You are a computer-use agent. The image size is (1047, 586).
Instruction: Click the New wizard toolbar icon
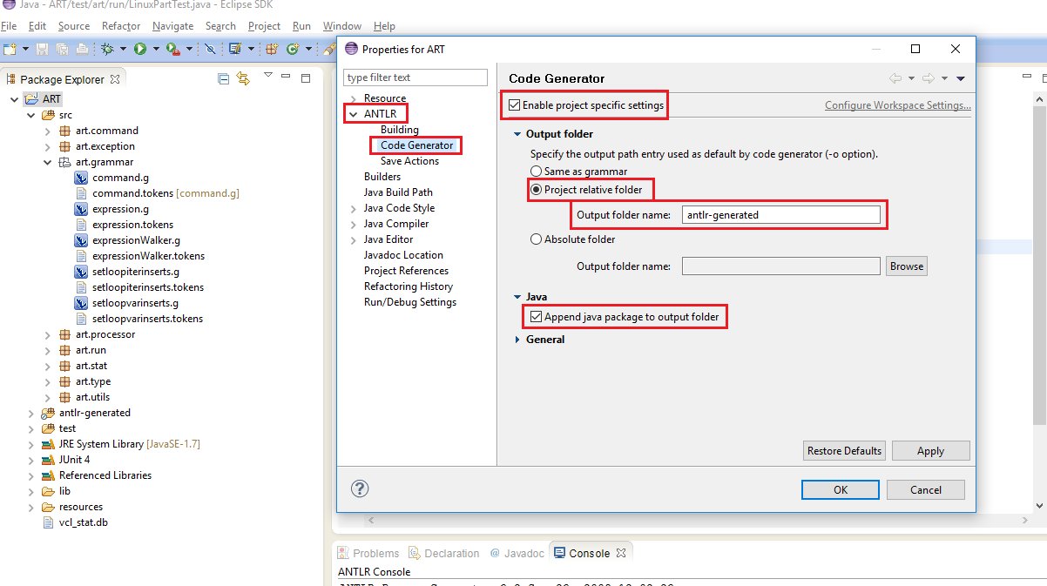point(10,49)
